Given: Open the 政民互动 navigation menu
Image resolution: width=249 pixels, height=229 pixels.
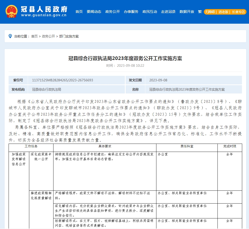Looking at the screenshot, I should click(150, 12).
